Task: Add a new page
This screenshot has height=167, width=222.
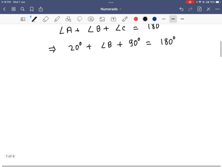Action: click(199, 9)
